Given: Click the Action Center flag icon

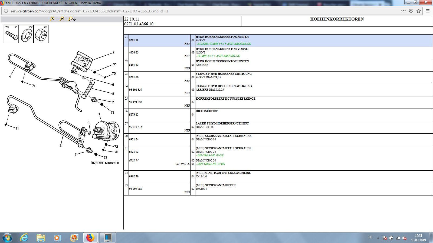Looking at the screenshot, I should click(x=385, y=238).
